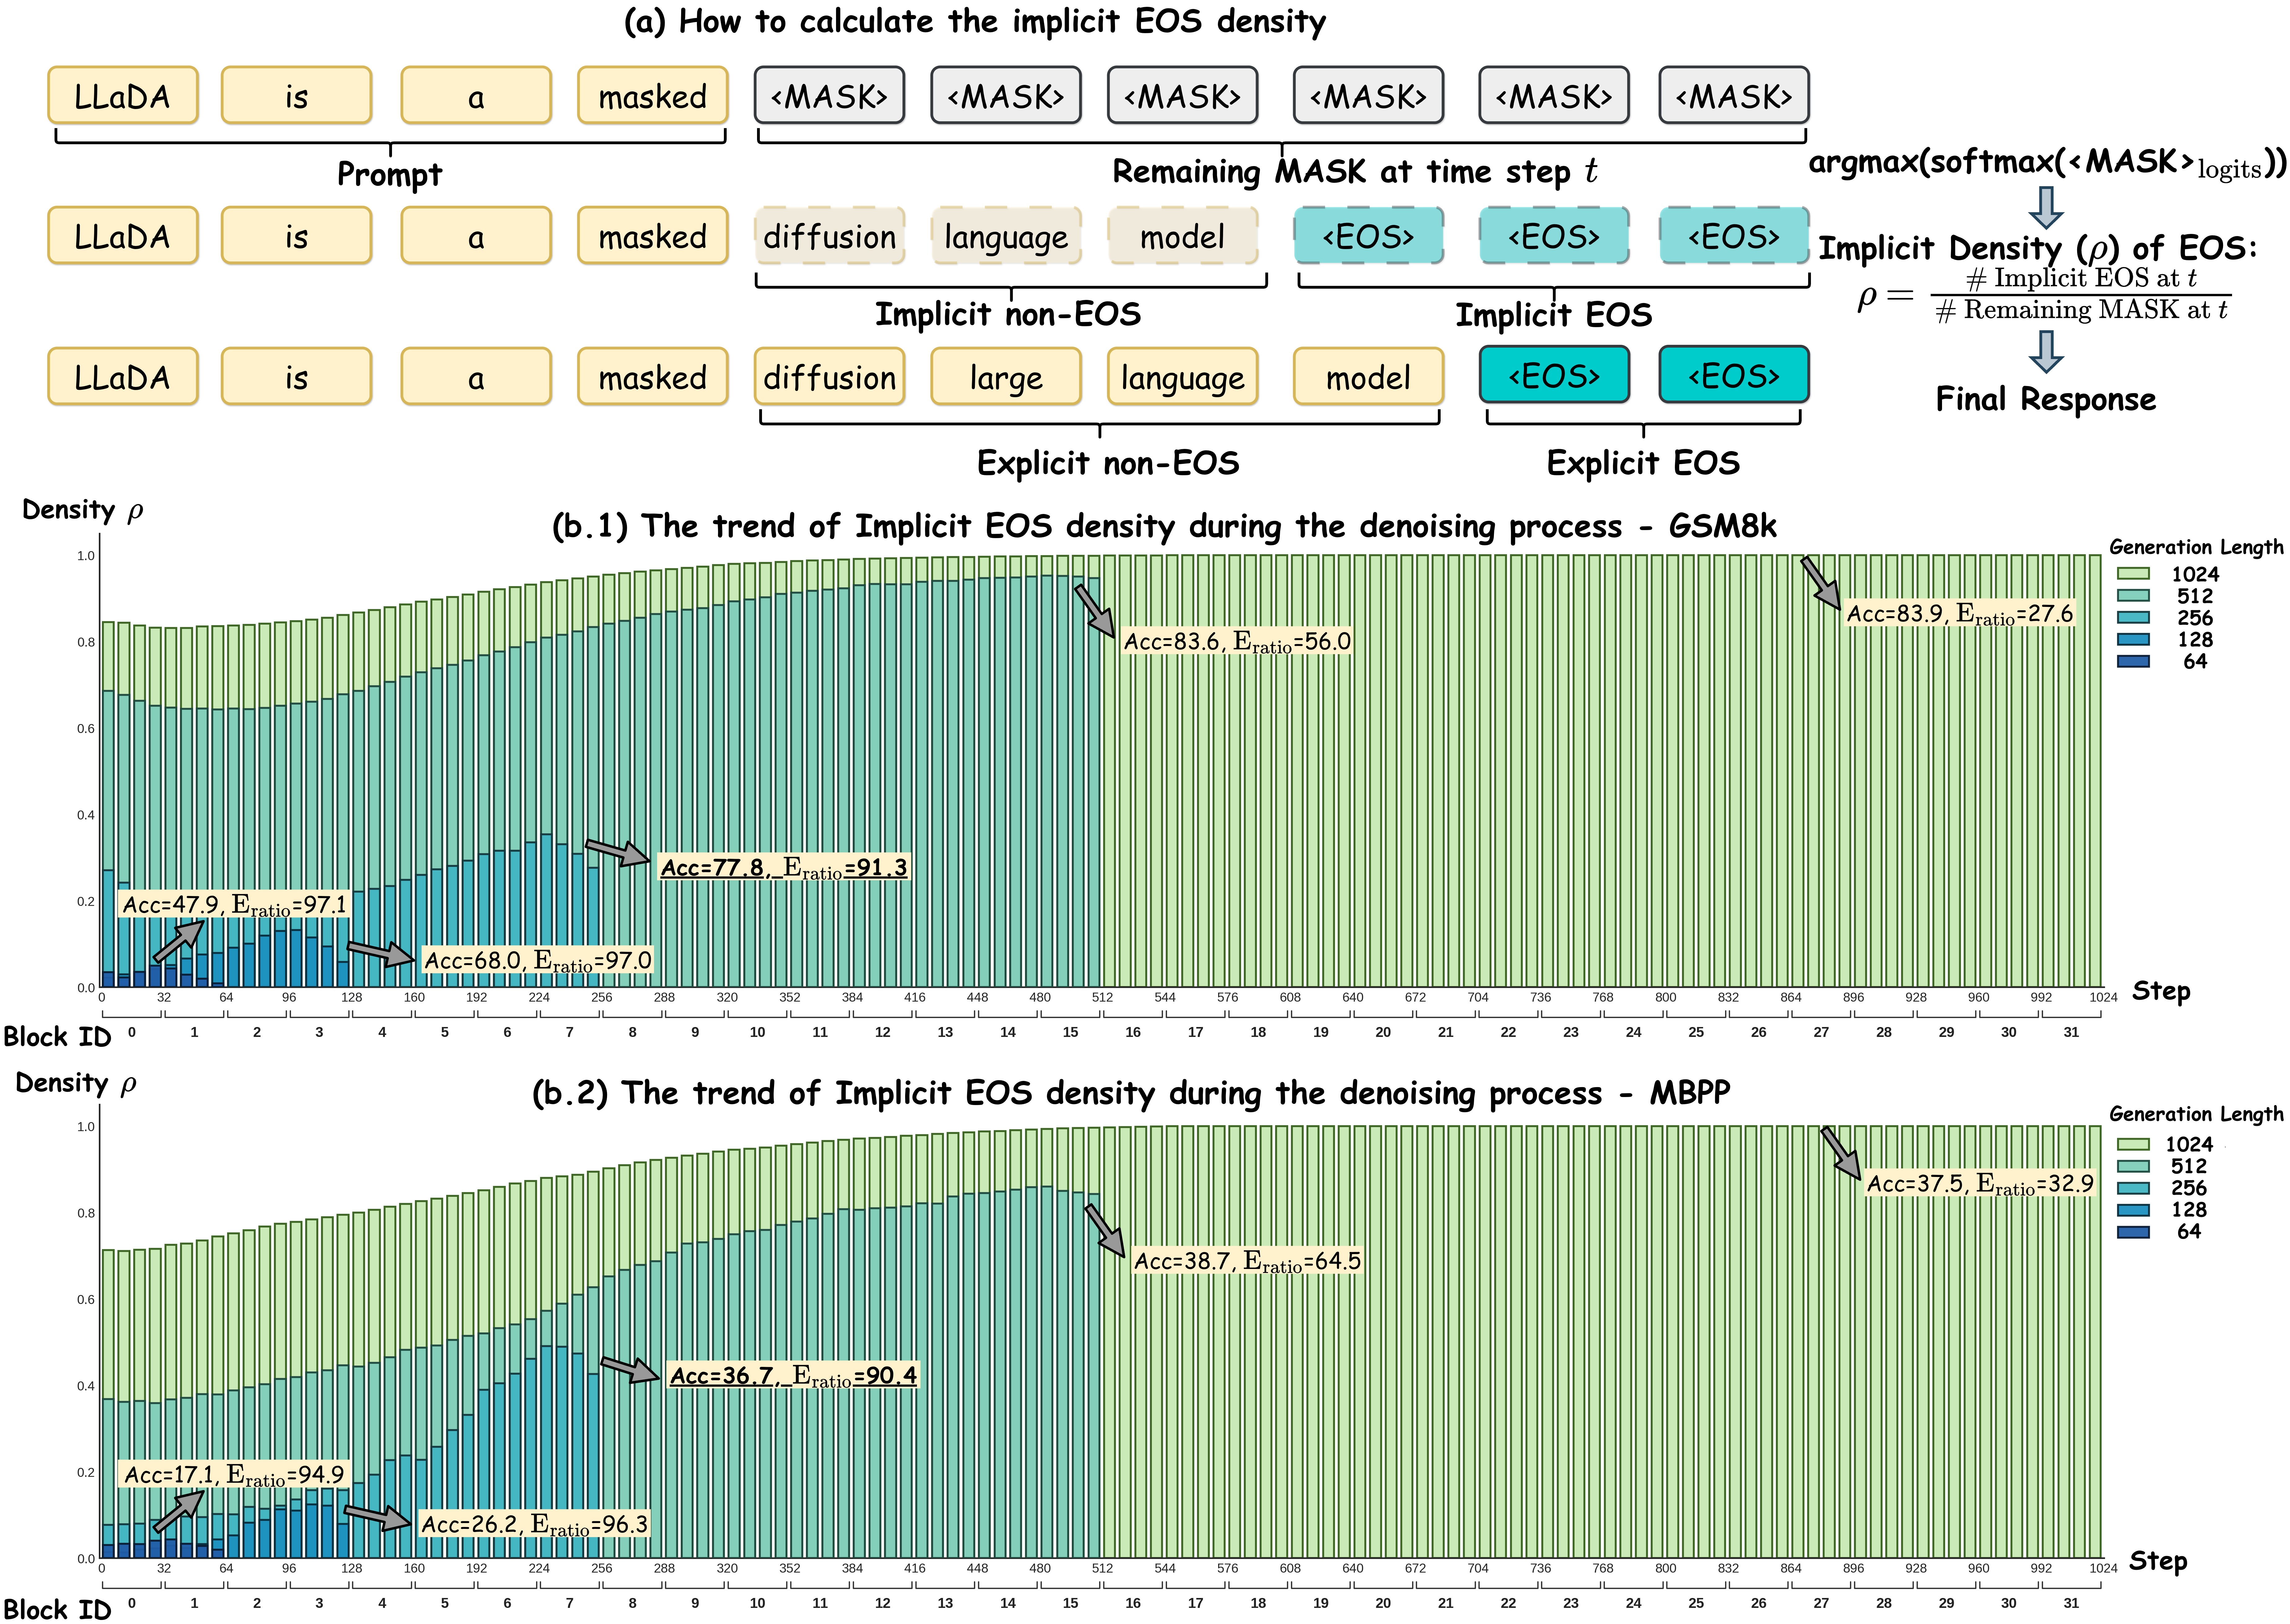The width and height of the screenshot is (2290, 1624).
Task: Click the arrow pointing to Acc=77.8 label
Action: pyautogui.click(x=618, y=852)
